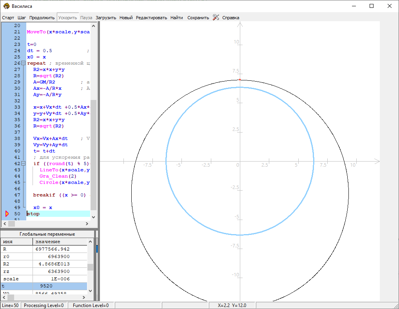The image size is (399, 309).
Task: Click the red marker at top of orbit
Action: [x=240, y=80]
